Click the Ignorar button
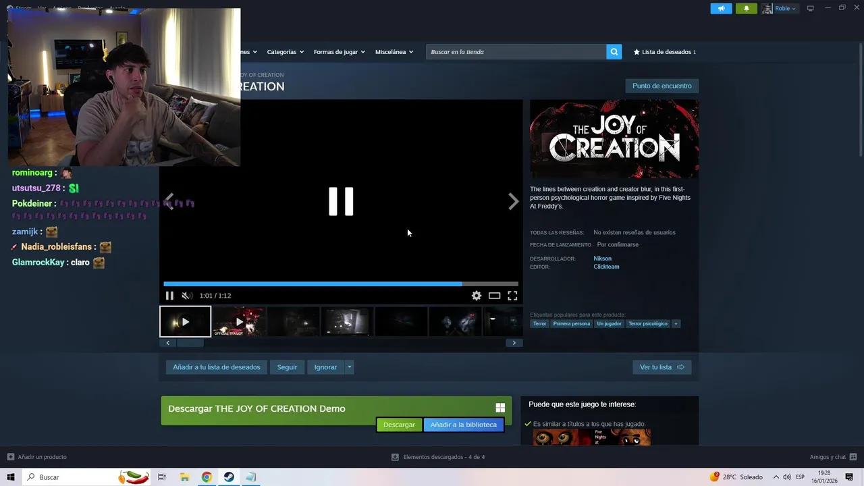The width and height of the screenshot is (864, 486). point(325,367)
